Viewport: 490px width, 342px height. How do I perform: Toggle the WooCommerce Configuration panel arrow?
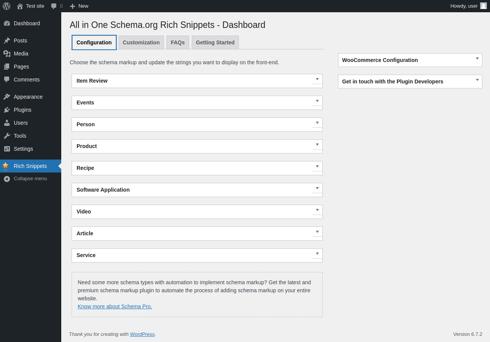pos(477,59)
